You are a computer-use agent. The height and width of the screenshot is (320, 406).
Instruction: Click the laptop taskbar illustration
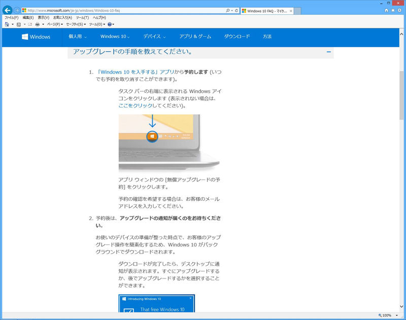(169, 143)
